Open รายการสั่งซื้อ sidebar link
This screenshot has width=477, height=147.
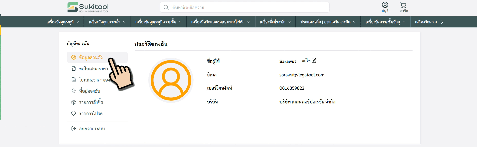tap(91, 102)
